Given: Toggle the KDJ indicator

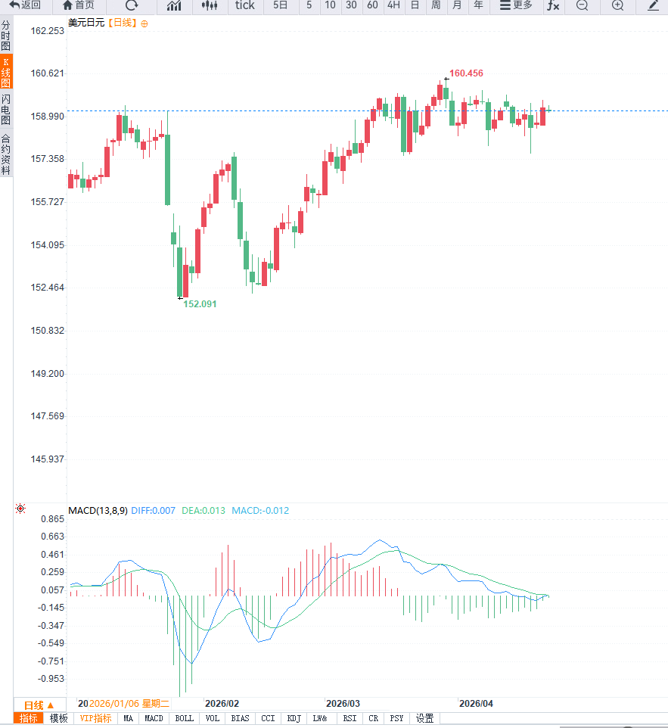Looking at the screenshot, I should pos(294,718).
